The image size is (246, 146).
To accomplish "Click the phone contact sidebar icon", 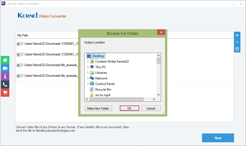I will 5,84.
